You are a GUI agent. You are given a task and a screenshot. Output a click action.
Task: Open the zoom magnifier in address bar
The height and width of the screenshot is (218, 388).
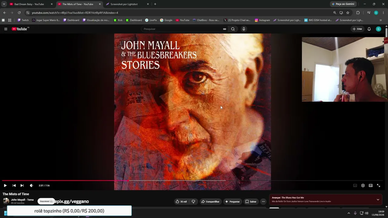[x=335, y=13]
